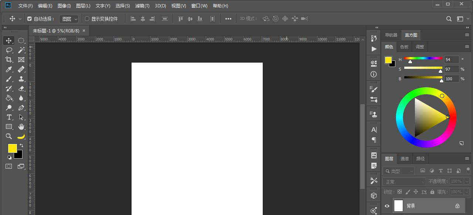
Task: Click the foreground color swatch in toolbox
Action: point(13,148)
